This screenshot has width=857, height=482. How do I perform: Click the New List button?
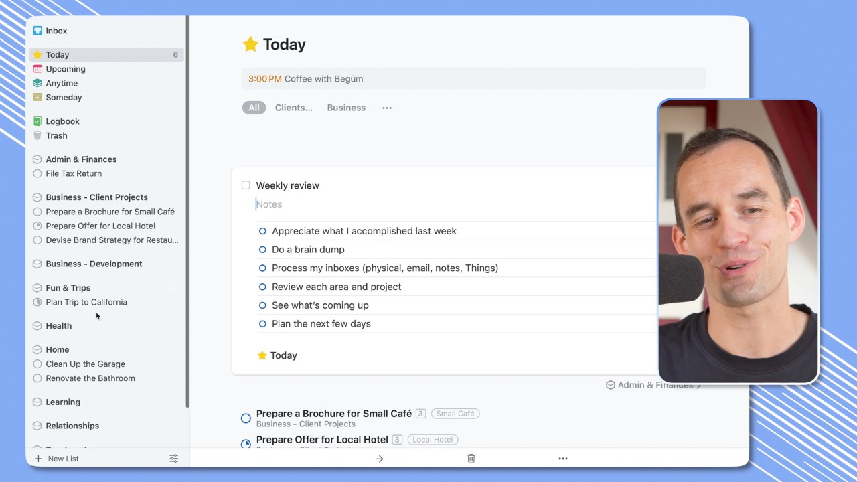tap(57, 459)
